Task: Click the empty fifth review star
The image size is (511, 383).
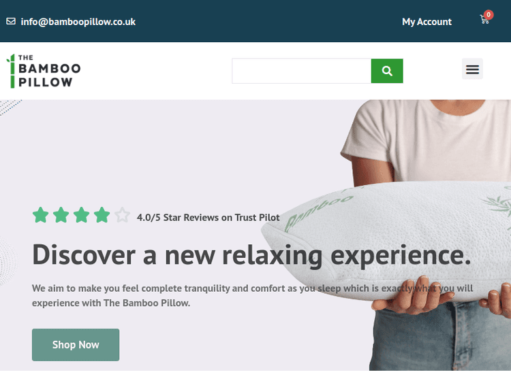Action: point(122,215)
